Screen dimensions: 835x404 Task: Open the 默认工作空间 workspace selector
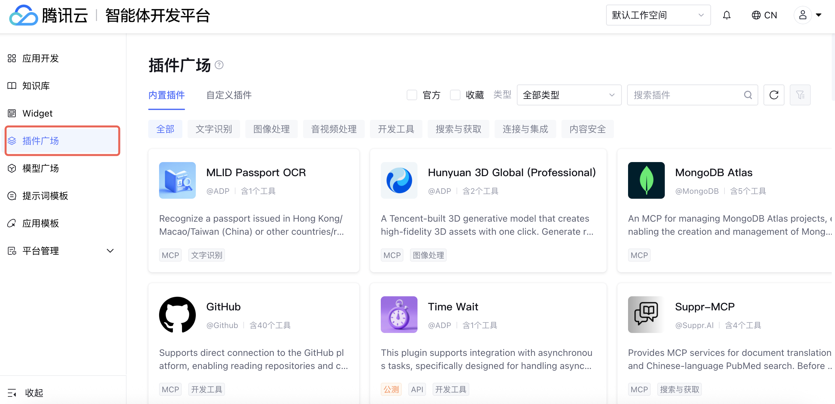click(658, 15)
